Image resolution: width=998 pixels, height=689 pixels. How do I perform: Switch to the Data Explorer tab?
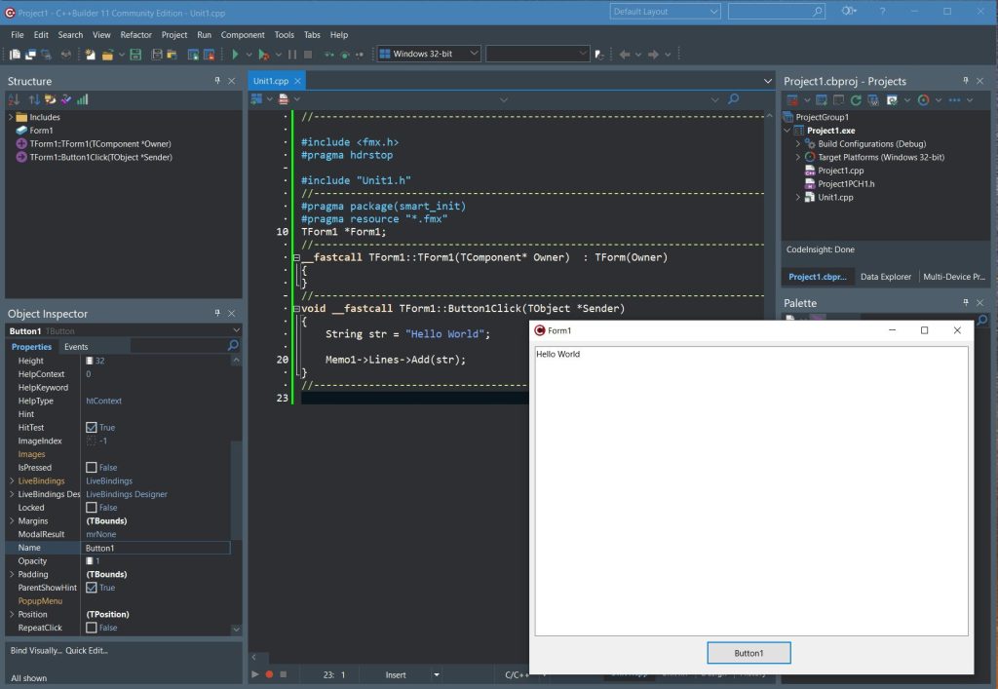tap(885, 277)
